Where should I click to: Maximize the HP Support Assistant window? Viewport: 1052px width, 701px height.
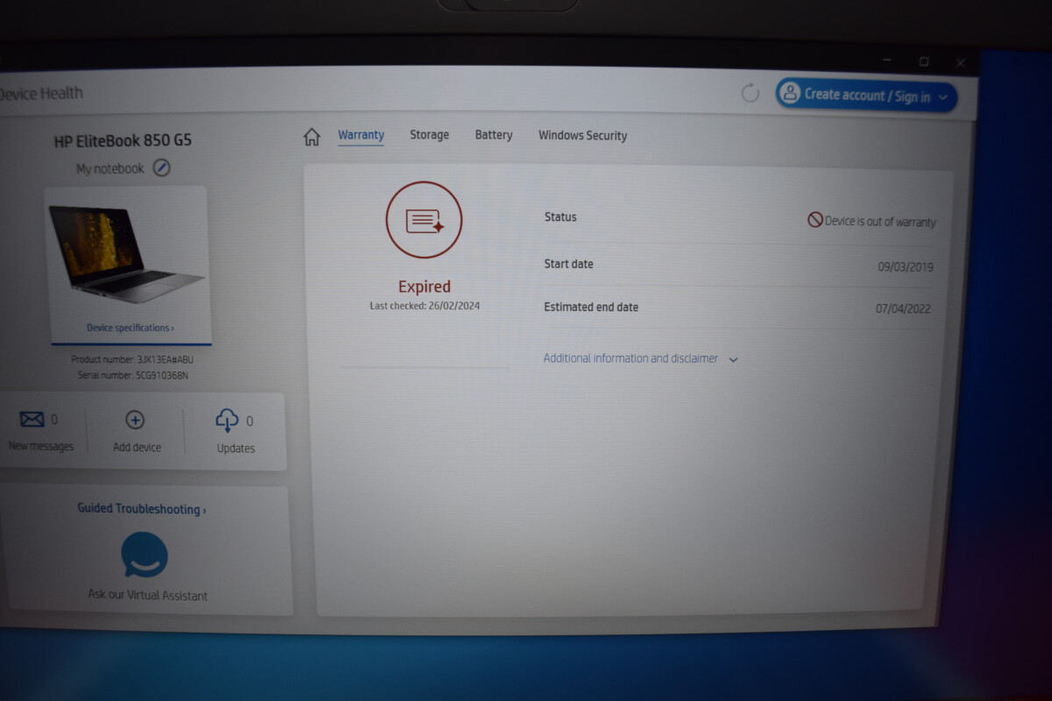coord(924,61)
